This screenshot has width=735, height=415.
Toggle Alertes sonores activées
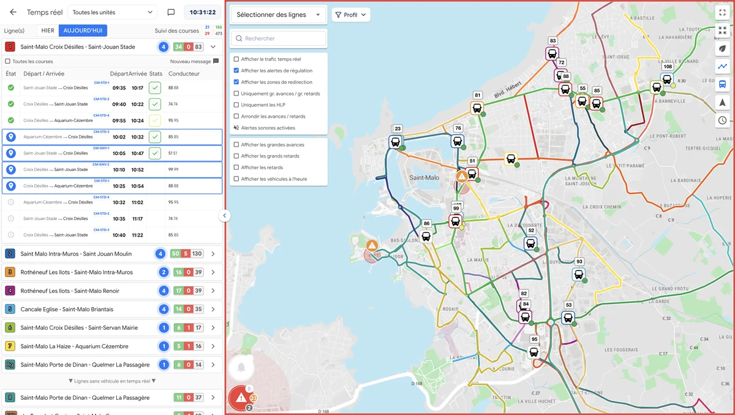236,128
